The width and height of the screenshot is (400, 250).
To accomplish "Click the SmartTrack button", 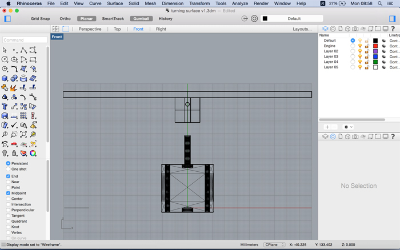I will pyautogui.click(x=113, y=19).
